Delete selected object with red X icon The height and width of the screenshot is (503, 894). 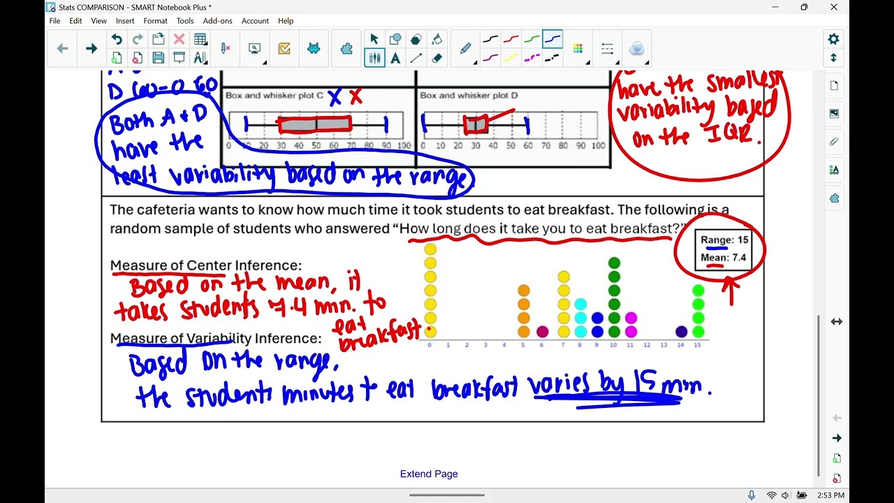tap(179, 39)
